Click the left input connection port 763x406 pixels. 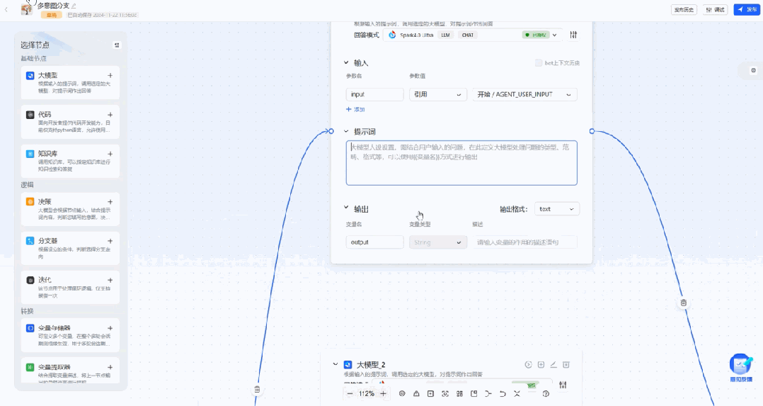click(331, 131)
